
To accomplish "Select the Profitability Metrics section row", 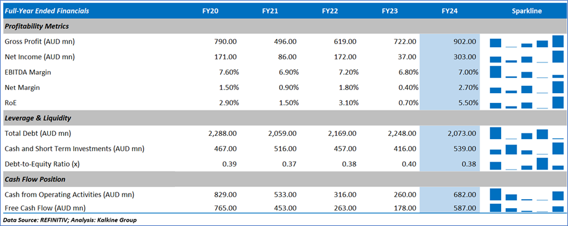I will pyautogui.click(x=283, y=26).
